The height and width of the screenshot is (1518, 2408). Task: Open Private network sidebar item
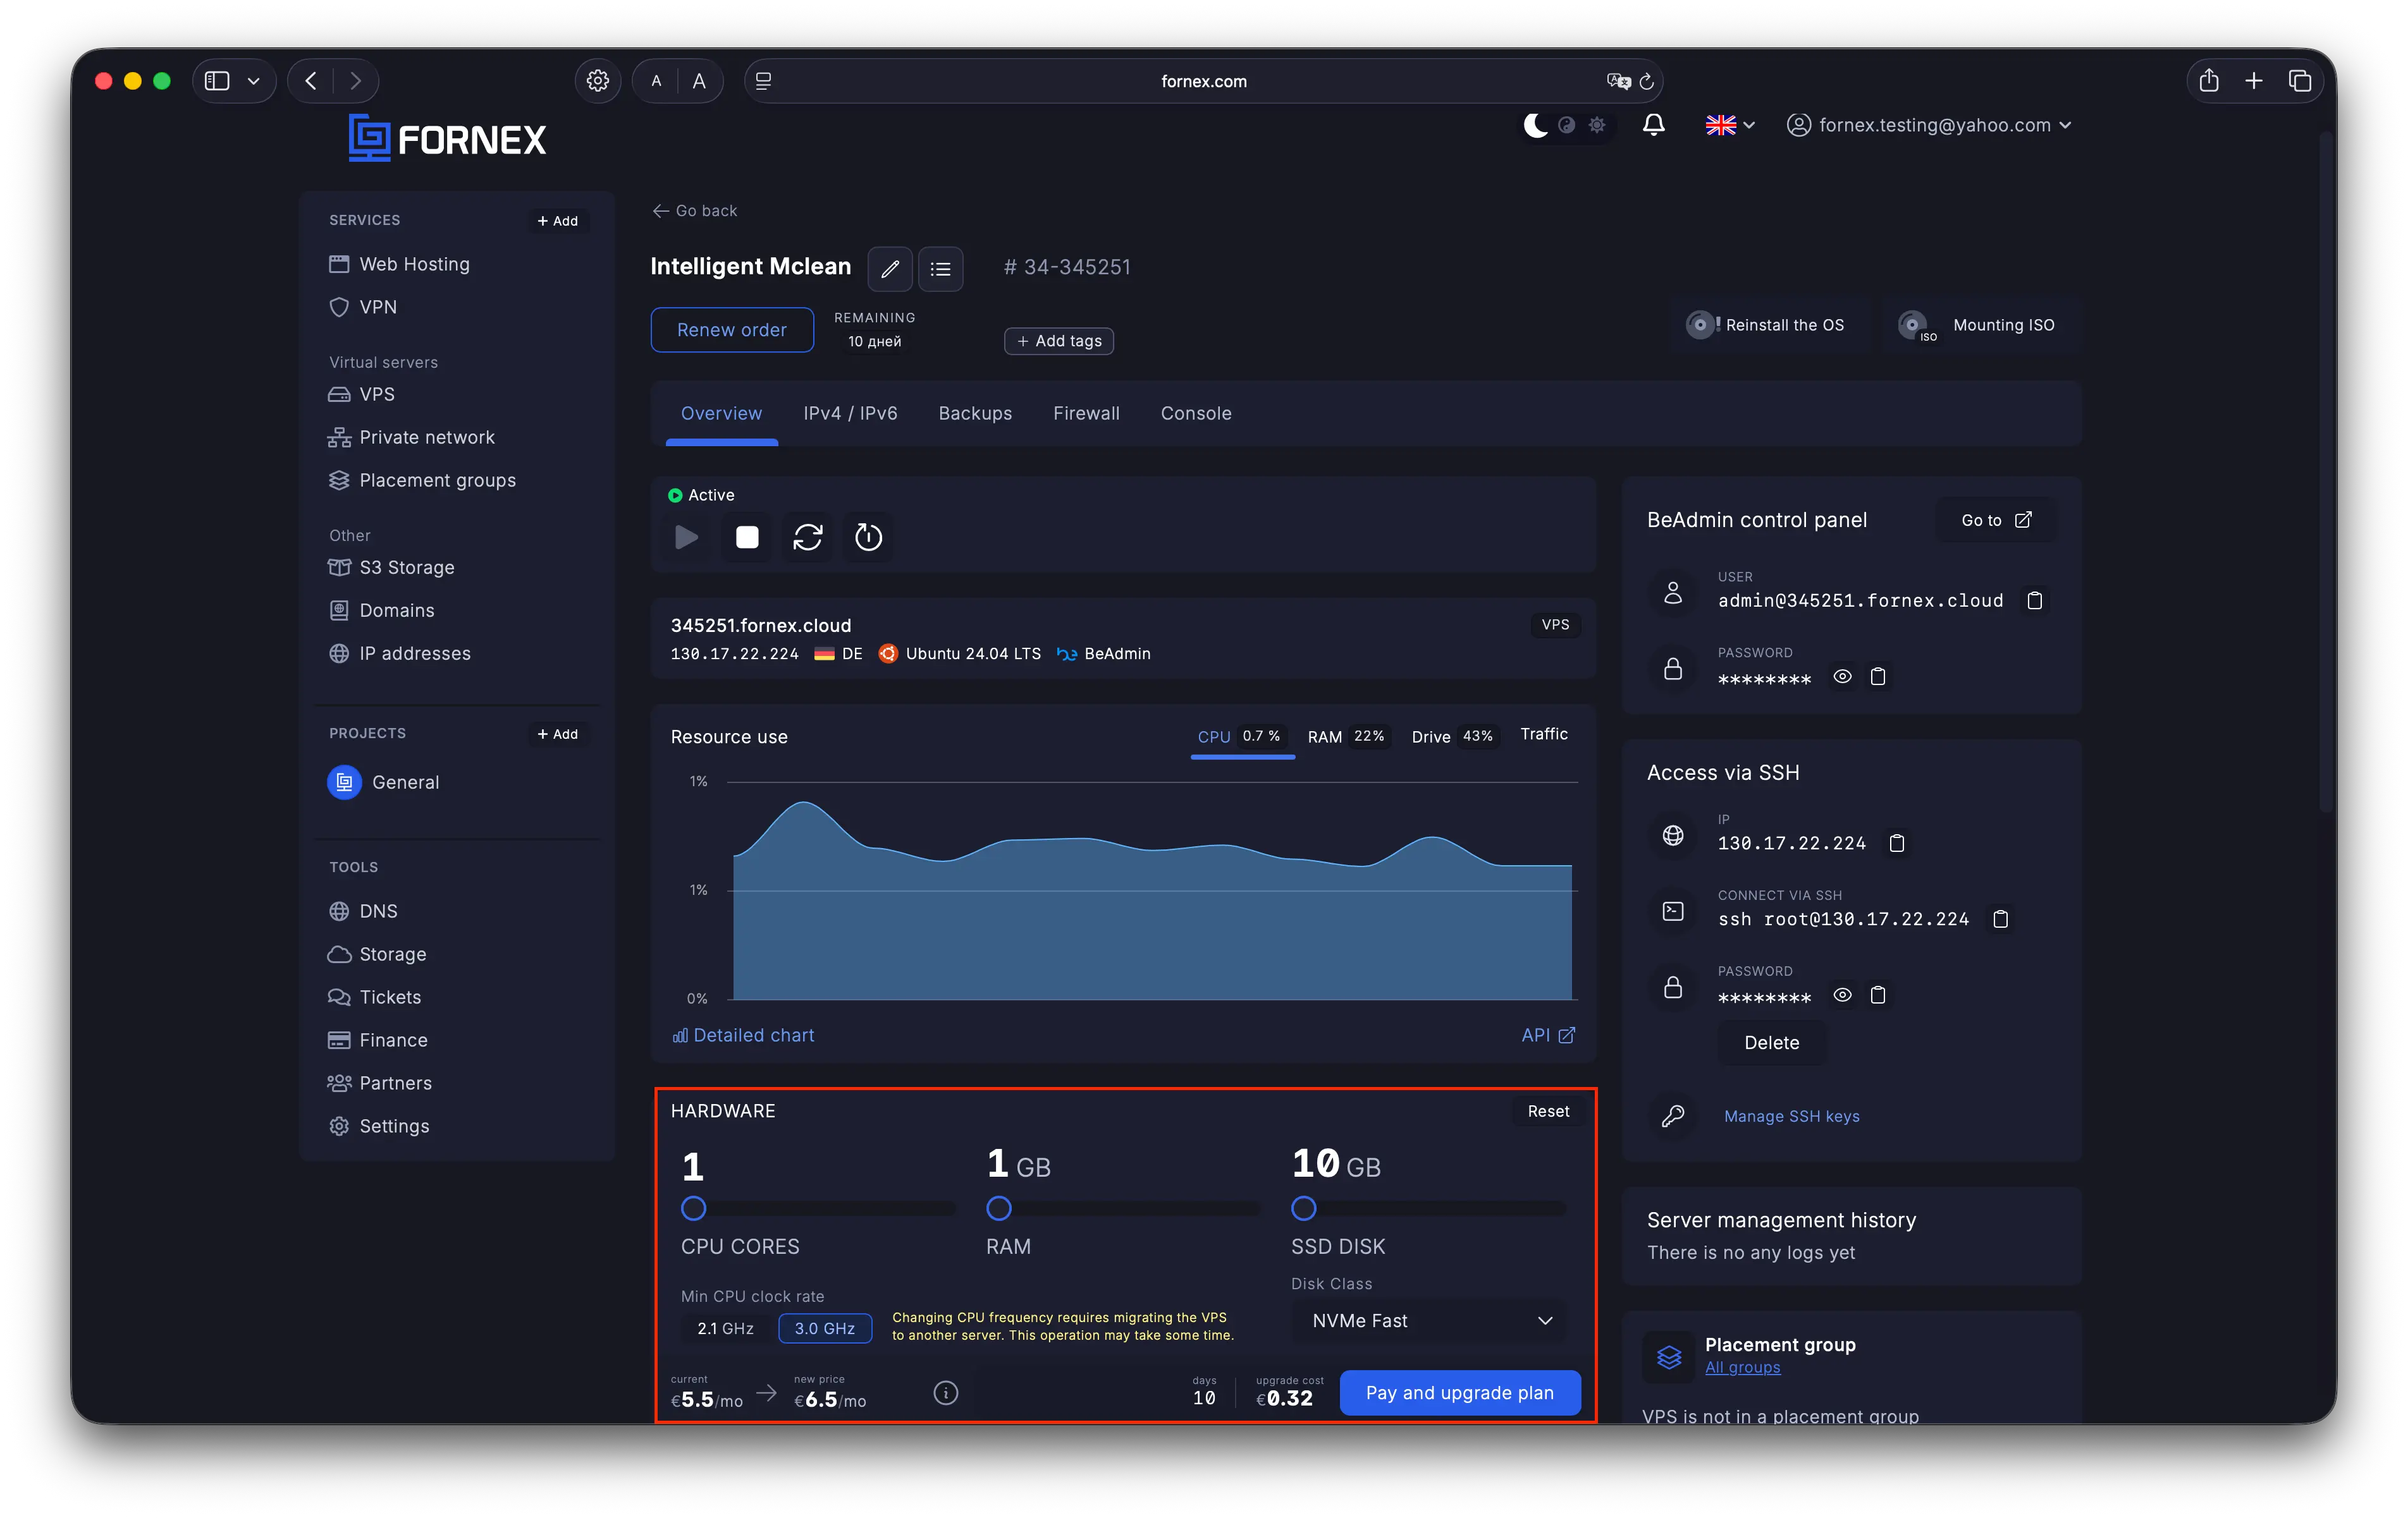[x=411, y=437]
